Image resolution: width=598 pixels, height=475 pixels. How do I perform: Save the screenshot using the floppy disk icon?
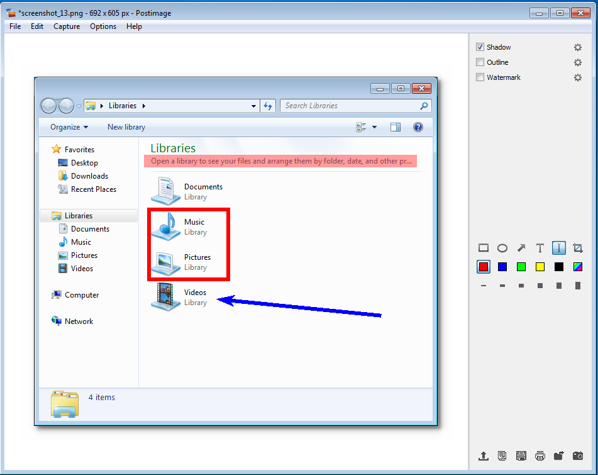521,455
